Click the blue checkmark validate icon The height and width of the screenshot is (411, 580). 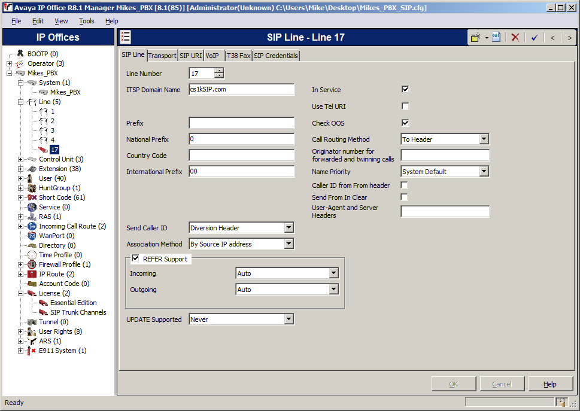pos(534,37)
